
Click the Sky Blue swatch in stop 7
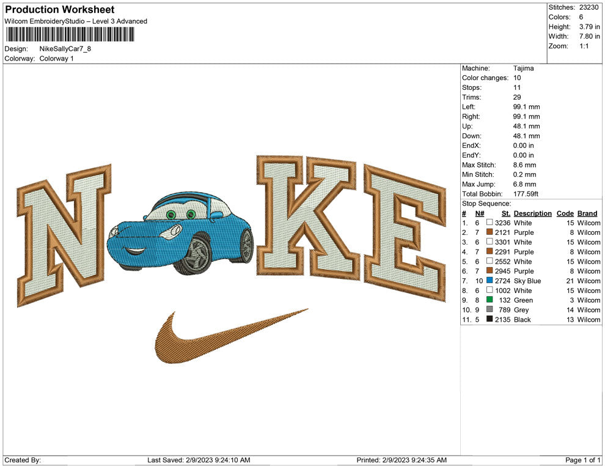(x=490, y=281)
